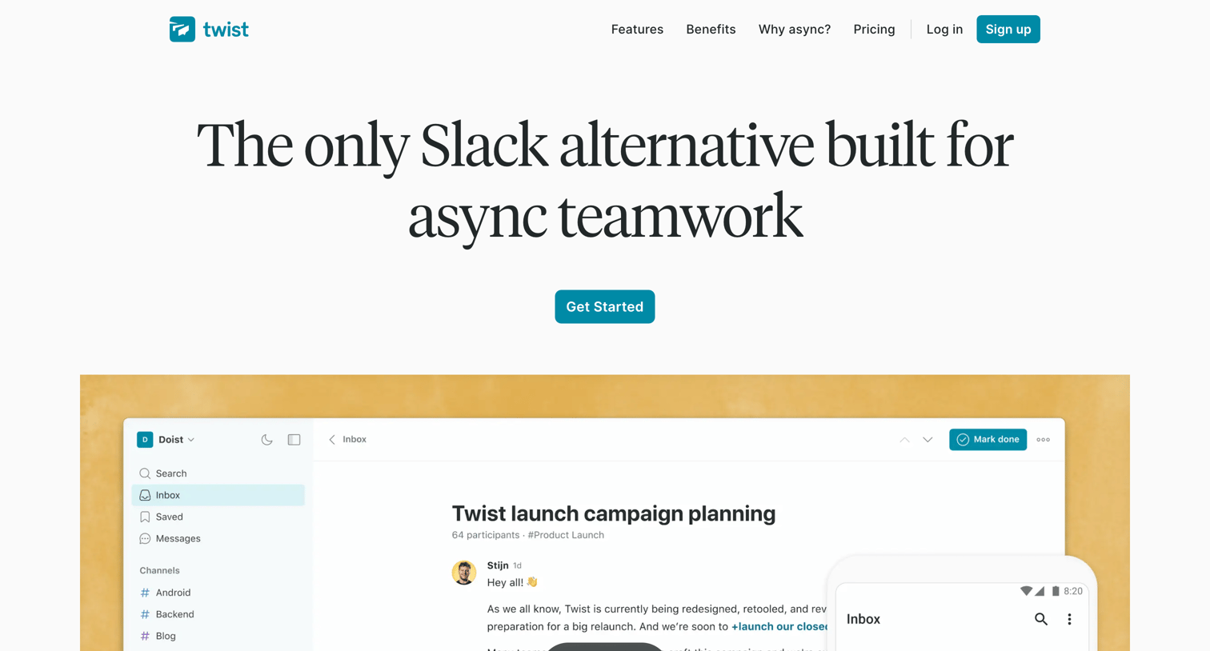Click the phone Inbox search icon
Screen dimensions: 1210x651
click(1040, 619)
